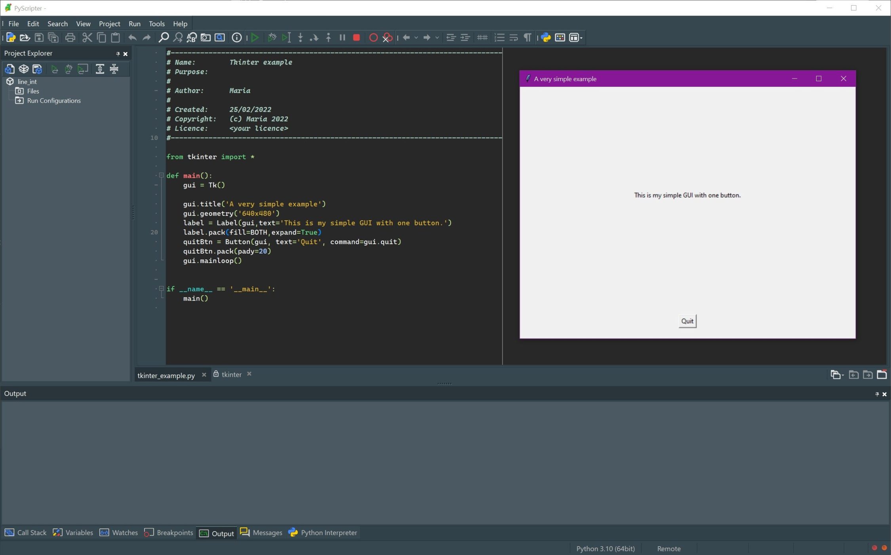Screen dimensions: 891x555
Task: Switch to the Python Interpreter panel
Action: (x=328, y=532)
